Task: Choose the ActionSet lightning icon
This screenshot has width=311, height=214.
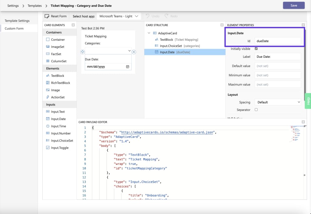Action: (48, 97)
